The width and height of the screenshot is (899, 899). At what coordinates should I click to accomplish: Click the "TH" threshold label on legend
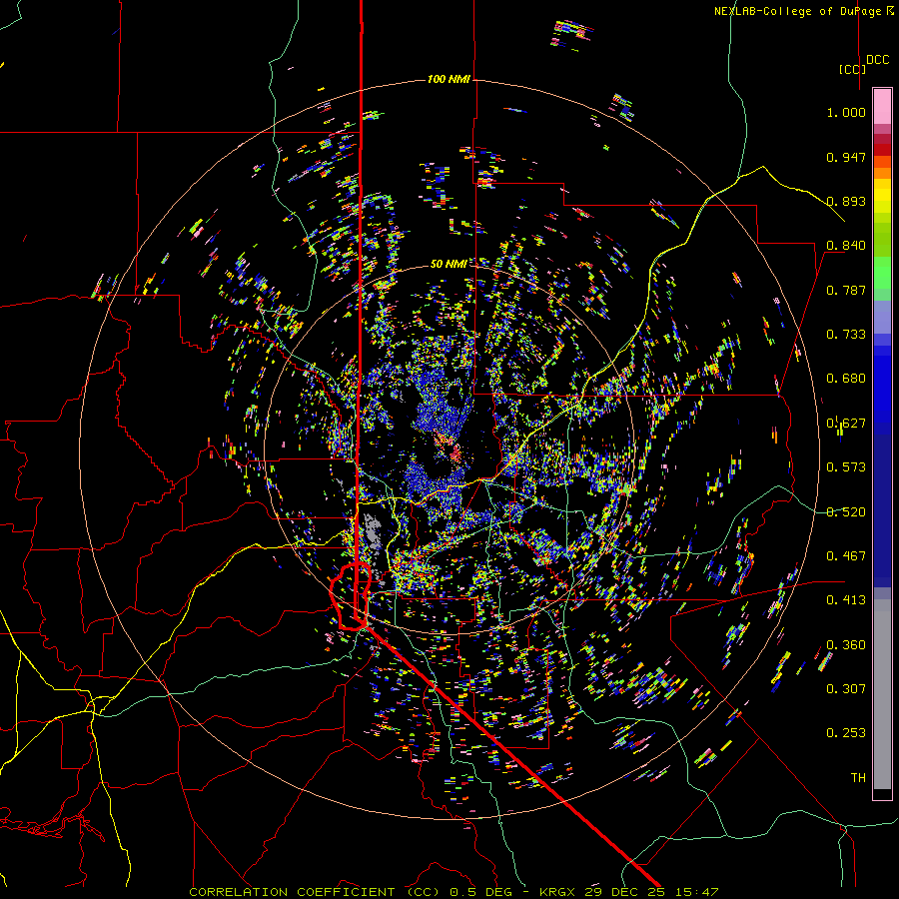click(858, 778)
